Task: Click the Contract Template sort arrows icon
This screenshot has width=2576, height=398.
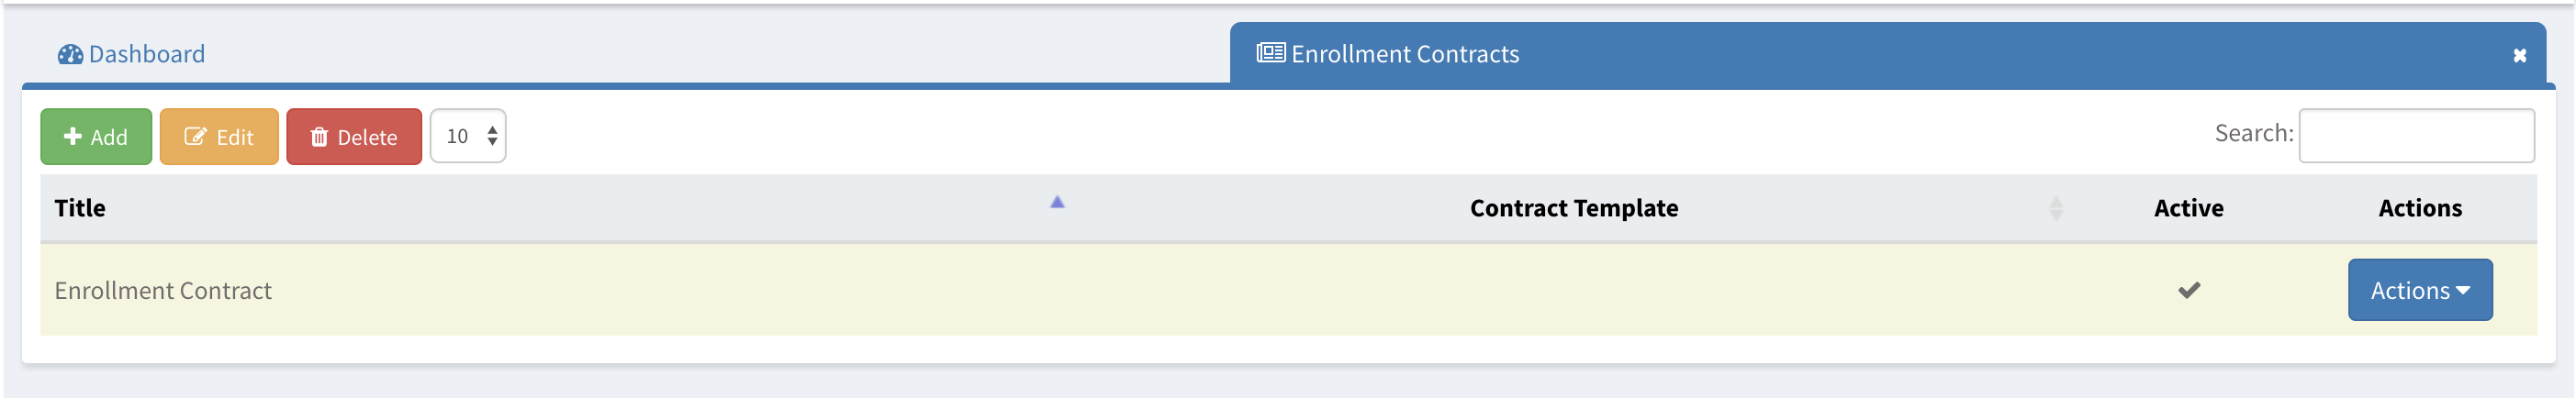Action: coord(2055,208)
